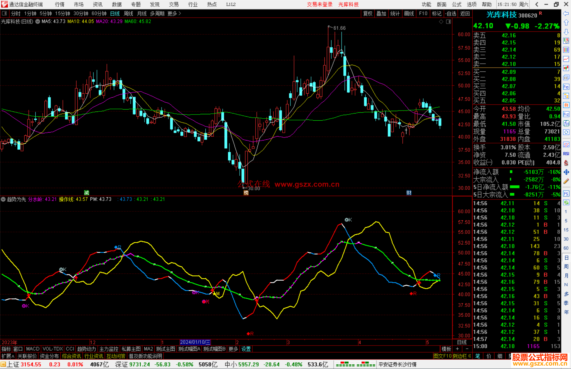The width and height of the screenshot is (571, 369).
Task: Click the F10 icon in right sidebar
Action: point(566,87)
